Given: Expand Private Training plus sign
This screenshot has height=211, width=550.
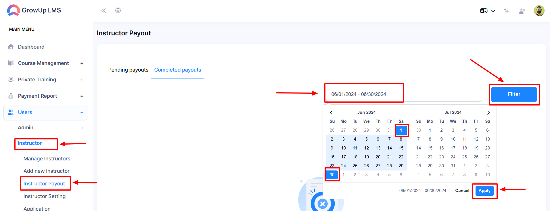Looking at the screenshot, I should click(x=82, y=80).
